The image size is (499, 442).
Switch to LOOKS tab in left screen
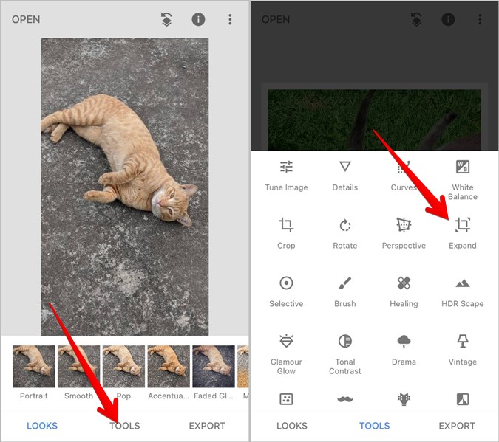[x=42, y=426]
